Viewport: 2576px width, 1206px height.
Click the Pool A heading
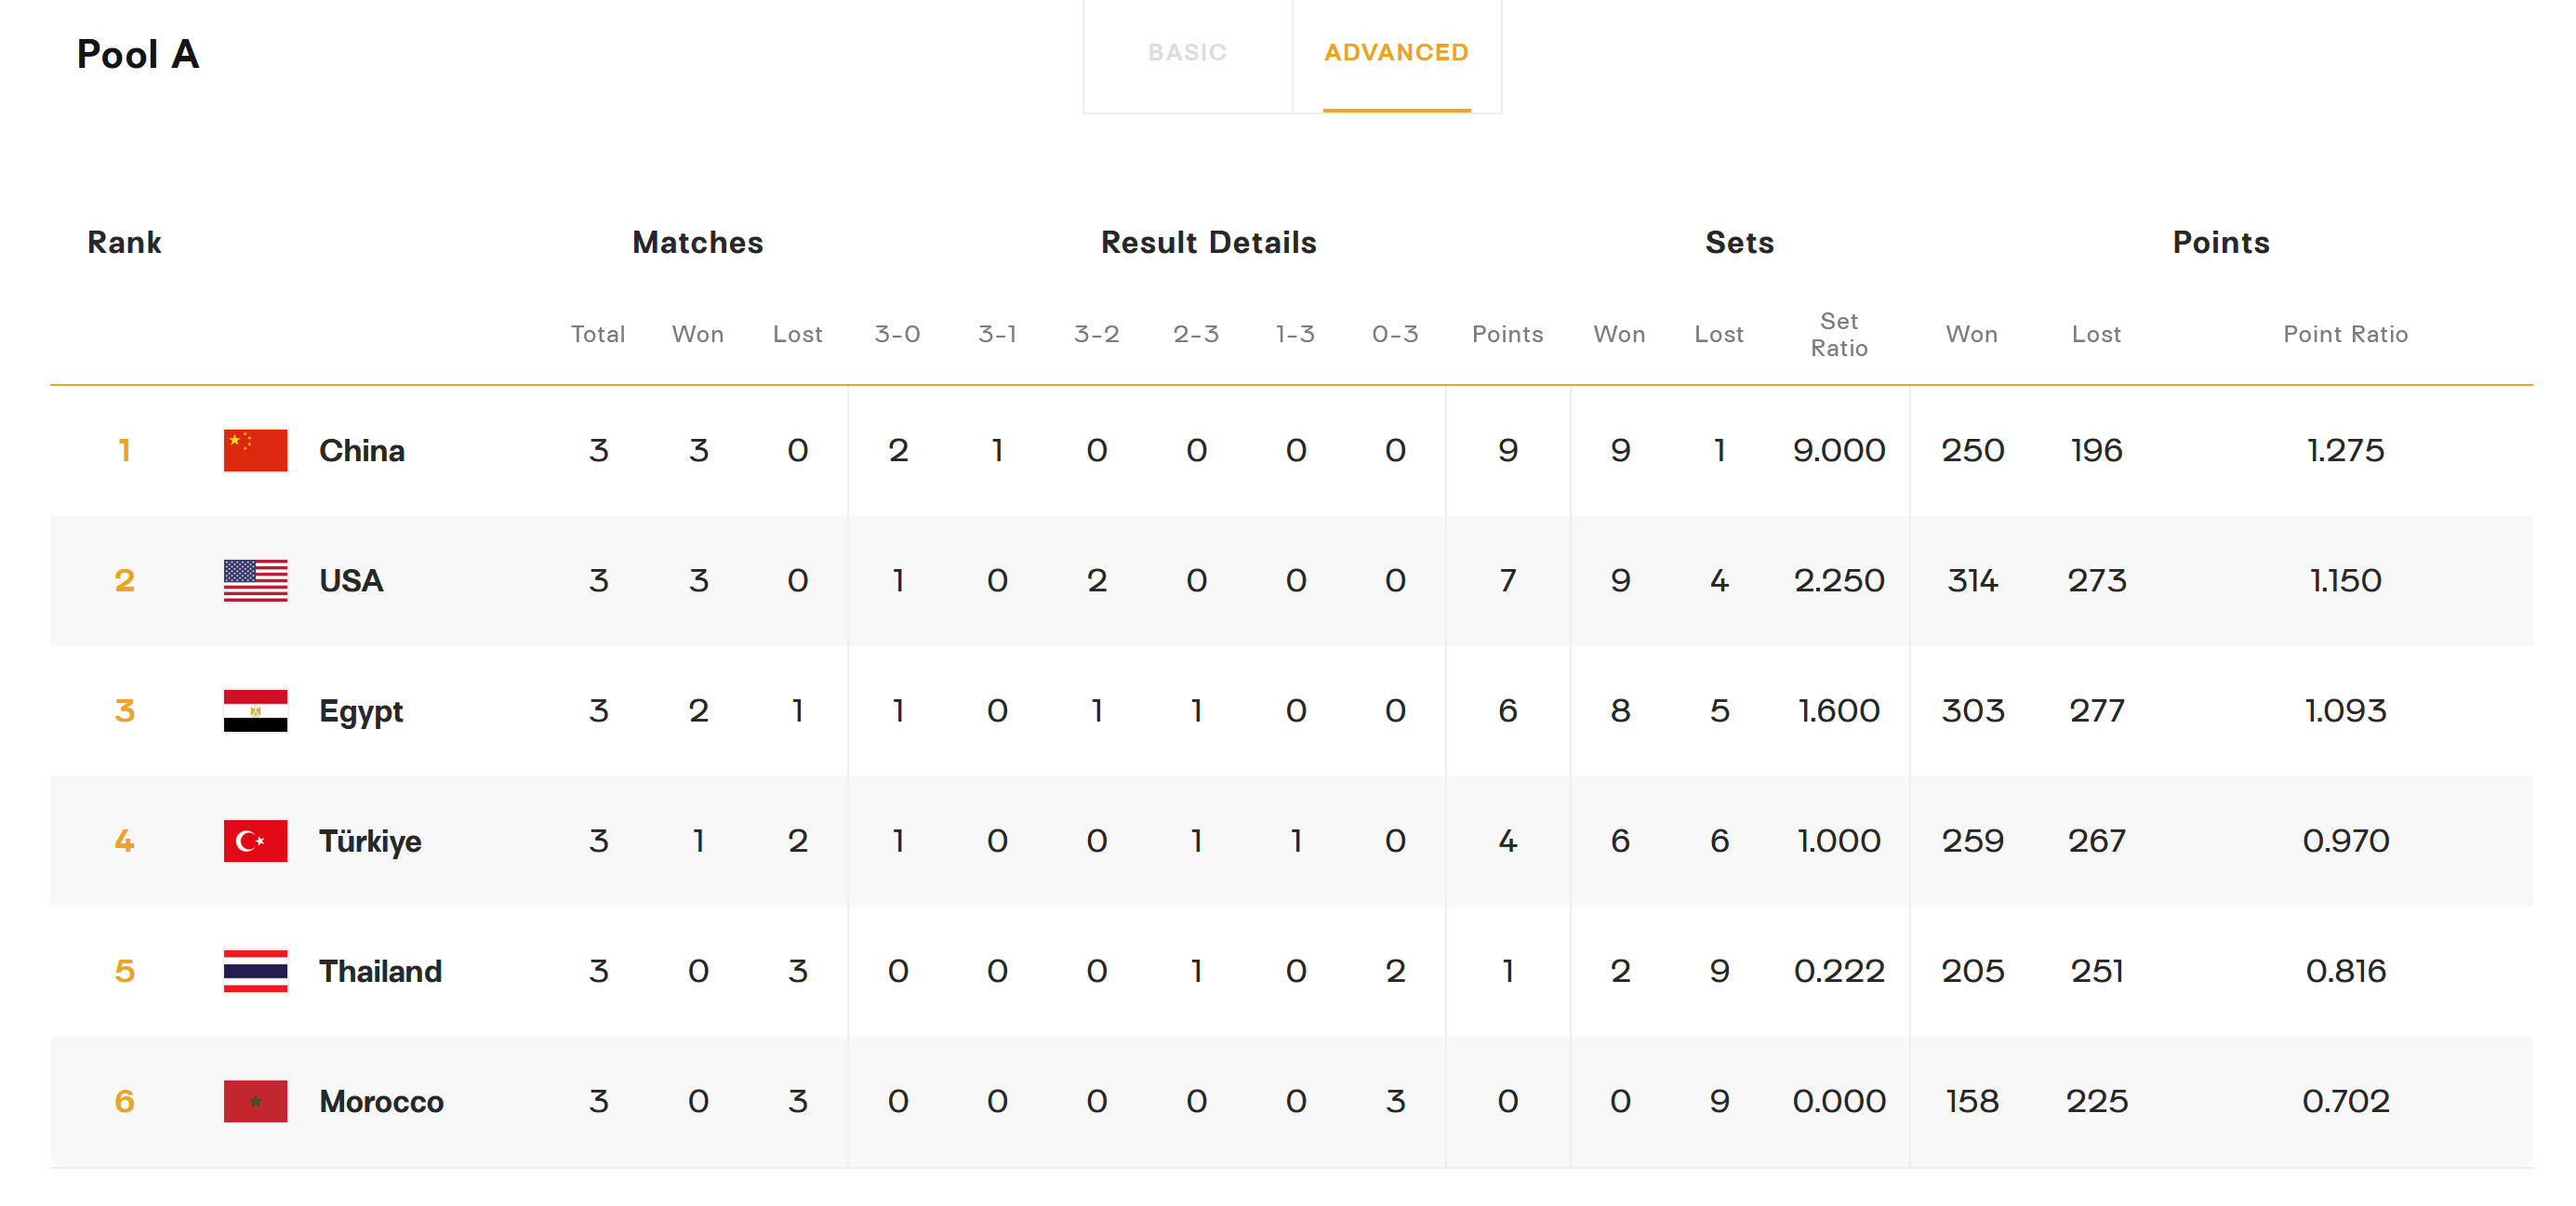click(x=138, y=54)
